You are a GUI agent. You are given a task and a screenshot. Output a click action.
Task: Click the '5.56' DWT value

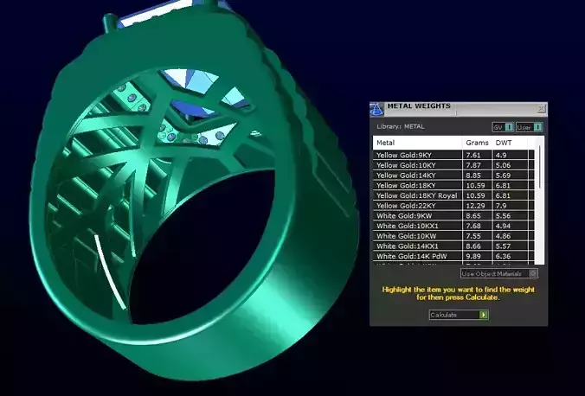coord(503,215)
